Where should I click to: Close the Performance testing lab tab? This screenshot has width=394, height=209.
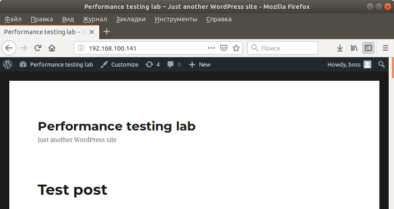click(92, 32)
